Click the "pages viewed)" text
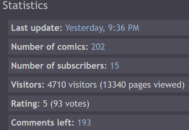Viewport: 189px width, 130px height. tap(156, 85)
